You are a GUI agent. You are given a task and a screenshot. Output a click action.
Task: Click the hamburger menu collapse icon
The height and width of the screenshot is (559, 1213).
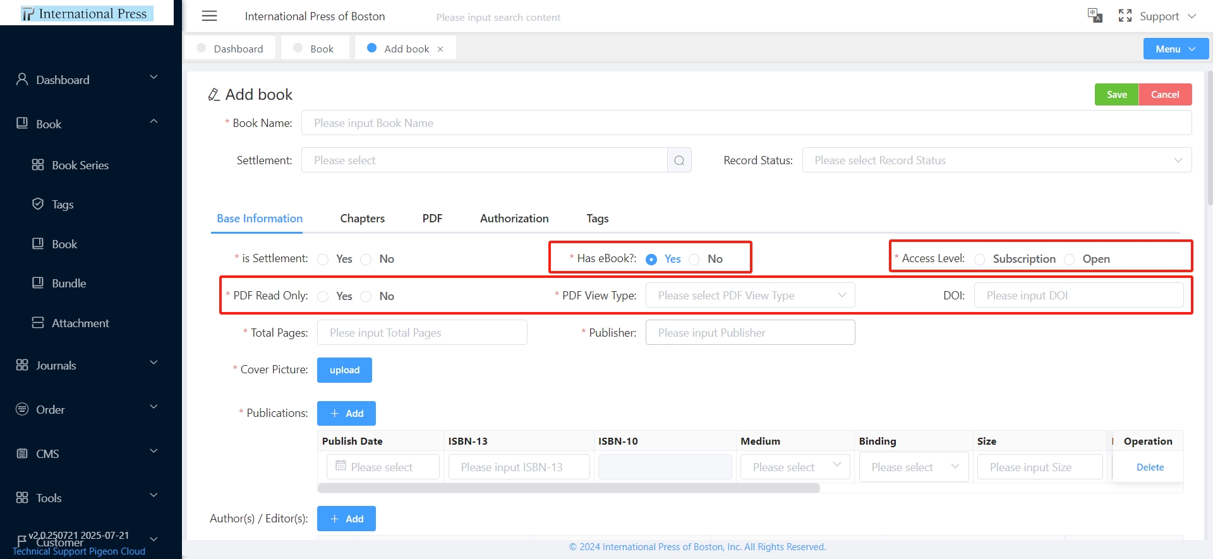[209, 16]
